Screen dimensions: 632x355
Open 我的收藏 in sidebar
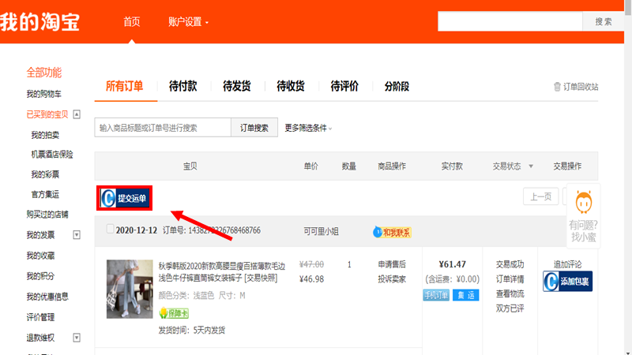tap(40, 256)
